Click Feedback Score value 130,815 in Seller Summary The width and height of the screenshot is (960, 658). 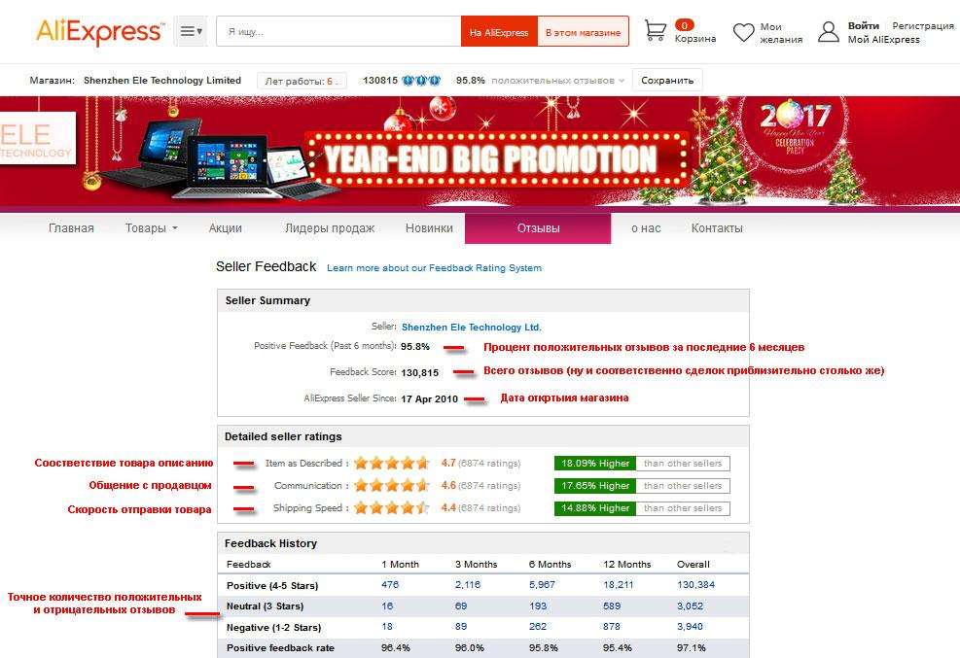420,372
